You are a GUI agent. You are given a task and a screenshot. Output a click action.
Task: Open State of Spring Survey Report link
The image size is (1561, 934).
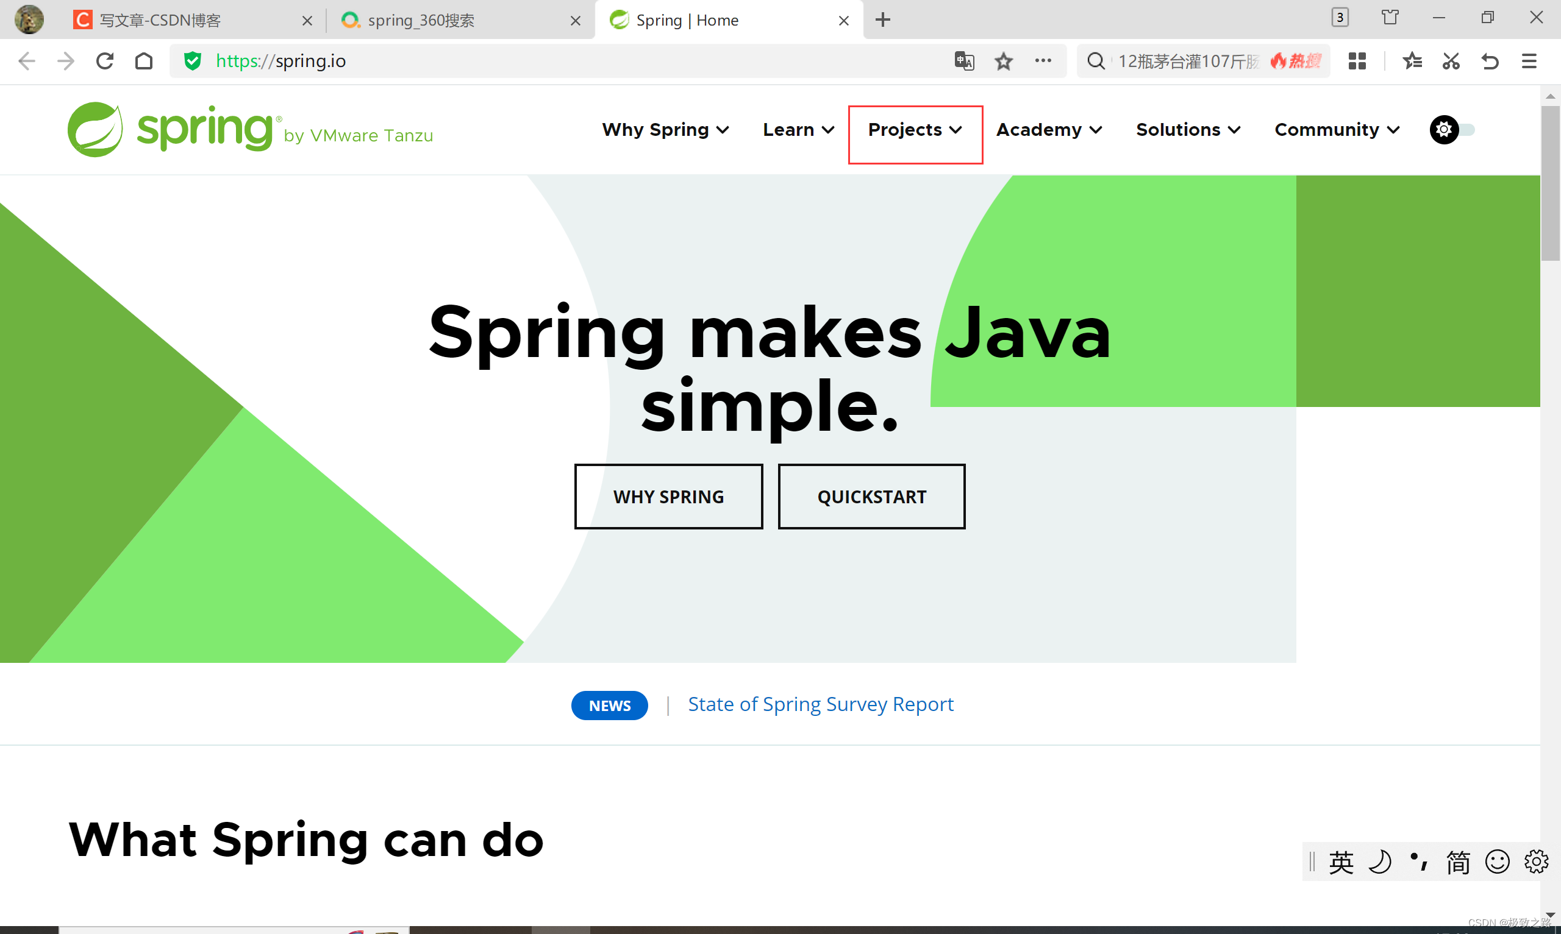click(821, 704)
